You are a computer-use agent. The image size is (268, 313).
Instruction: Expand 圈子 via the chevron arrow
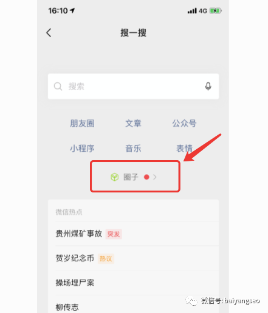[x=155, y=177]
